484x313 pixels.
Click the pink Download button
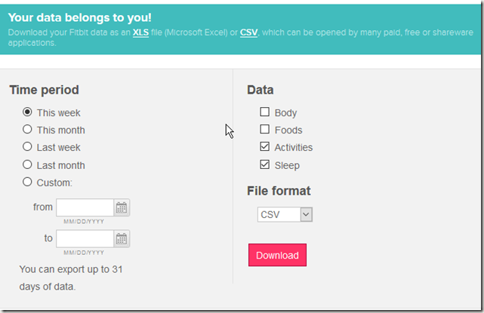pyautogui.click(x=277, y=255)
